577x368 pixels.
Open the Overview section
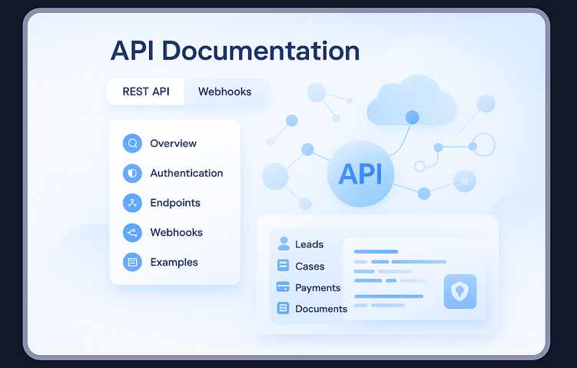point(173,144)
